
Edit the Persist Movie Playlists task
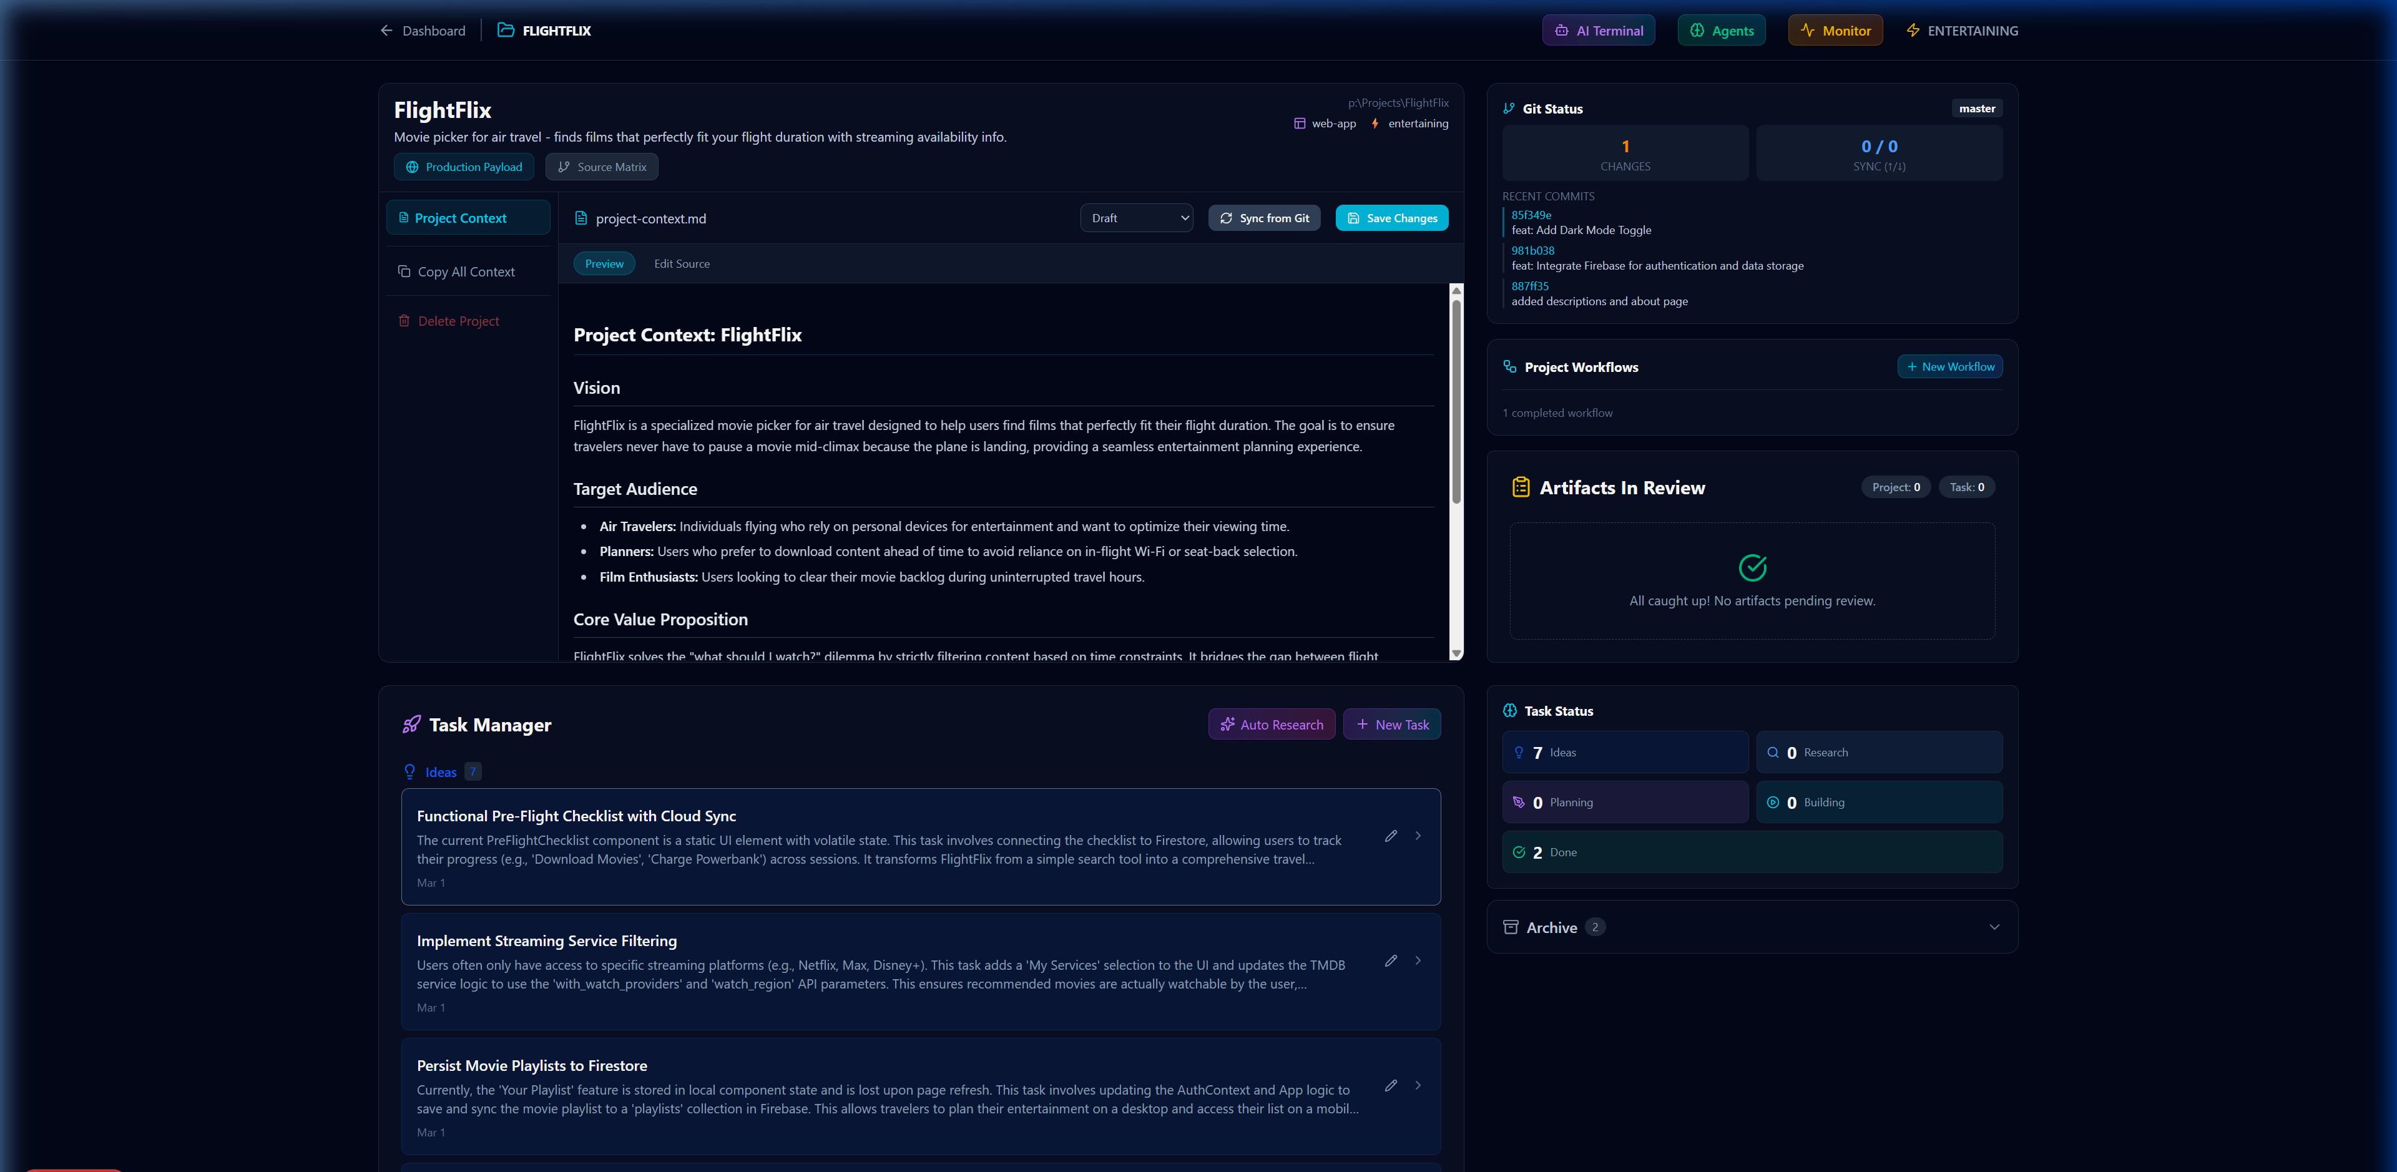(x=1390, y=1085)
